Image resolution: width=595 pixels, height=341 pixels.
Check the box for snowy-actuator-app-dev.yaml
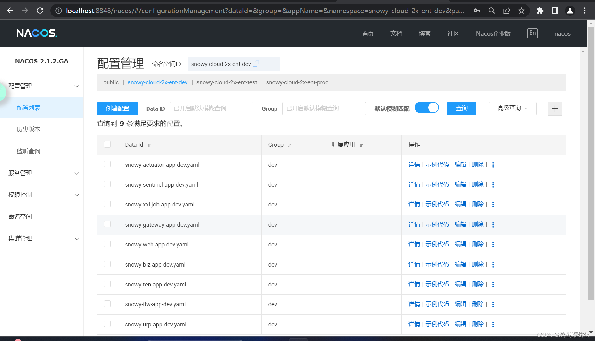click(108, 164)
